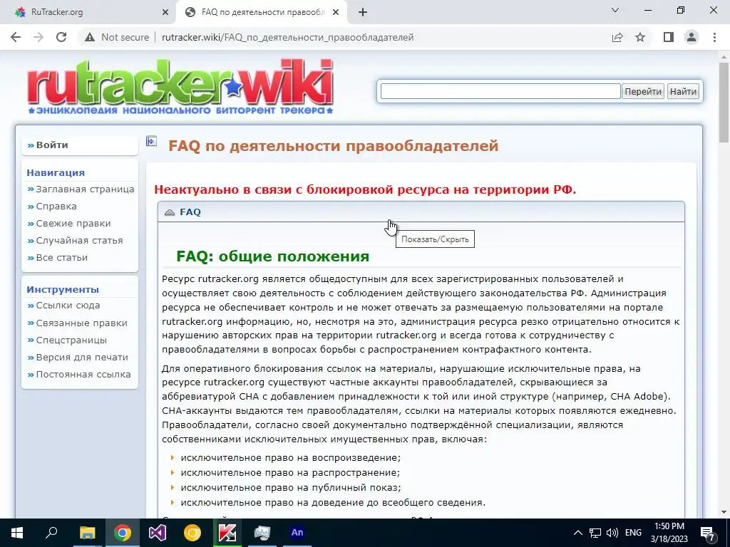Open Windows taskbar search
The image size is (730, 547).
(51, 533)
